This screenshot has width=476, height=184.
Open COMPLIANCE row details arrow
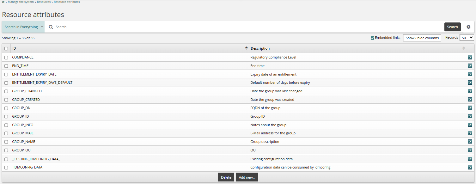tap(470, 57)
